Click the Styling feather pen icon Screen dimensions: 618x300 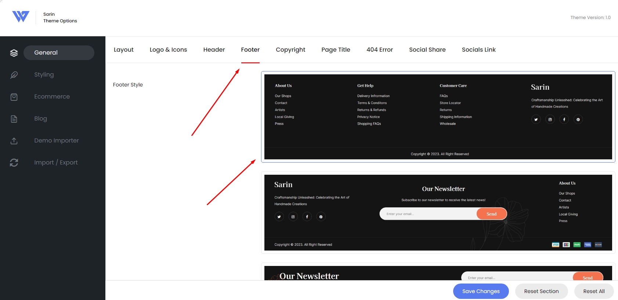coord(14,75)
